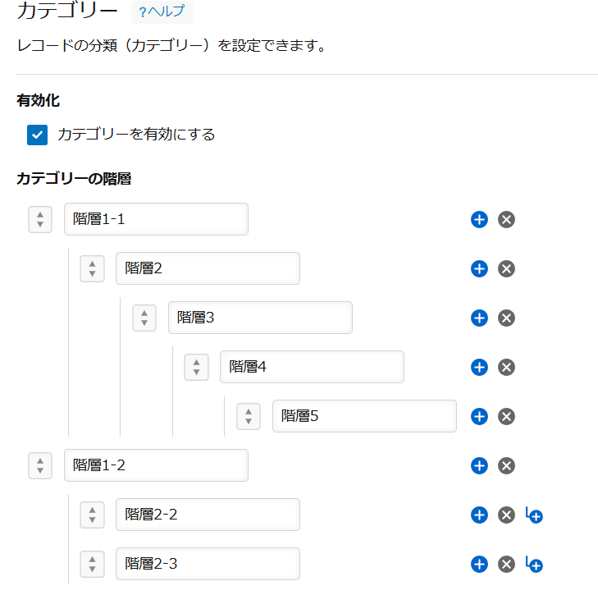The width and height of the screenshot is (598, 595).
Task: Delete the 階層2 row with X icon
Action: point(507,269)
